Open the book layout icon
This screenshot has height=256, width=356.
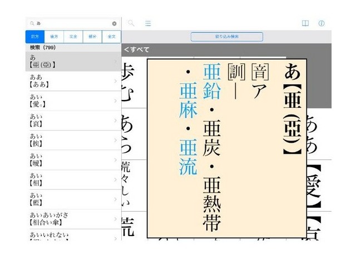pyautogui.click(x=305, y=23)
